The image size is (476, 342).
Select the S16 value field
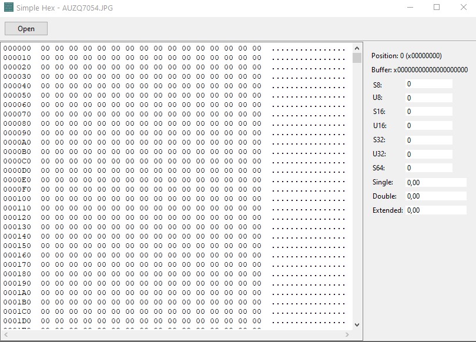click(x=429, y=112)
